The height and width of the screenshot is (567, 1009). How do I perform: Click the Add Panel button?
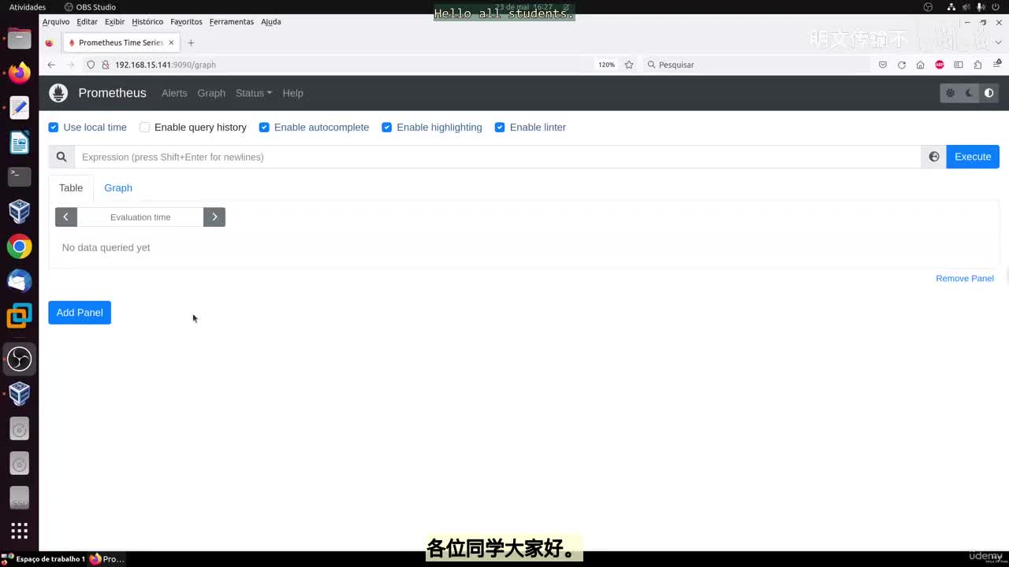click(80, 313)
